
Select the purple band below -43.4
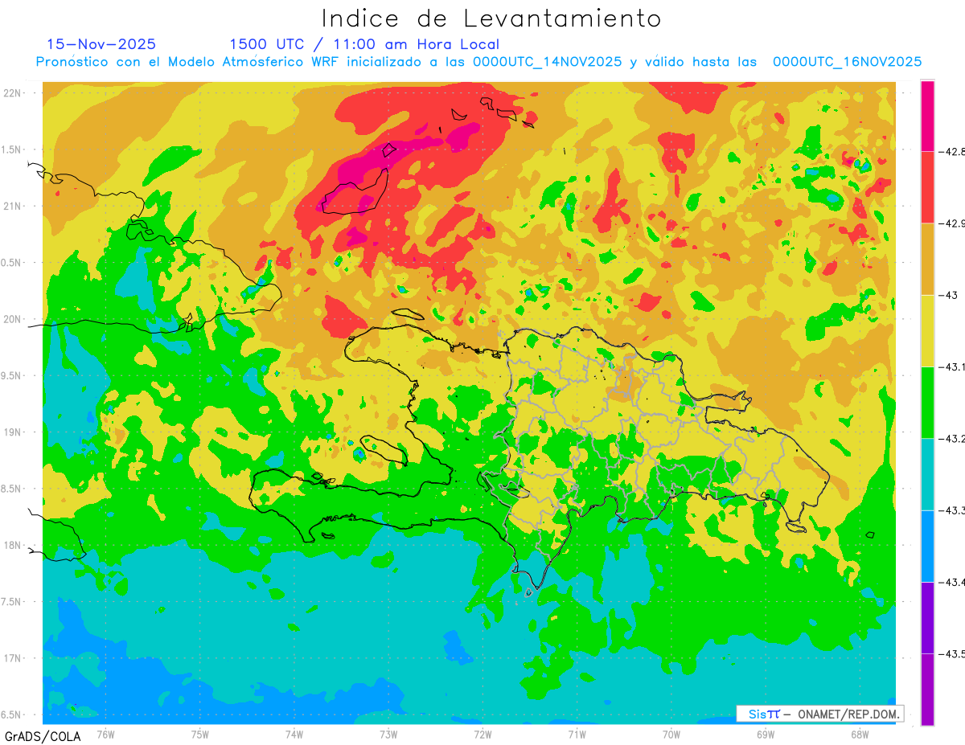click(927, 617)
